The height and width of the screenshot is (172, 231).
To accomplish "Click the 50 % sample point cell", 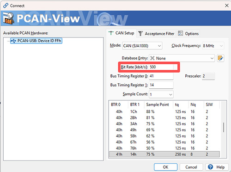I will pos(150,148).
